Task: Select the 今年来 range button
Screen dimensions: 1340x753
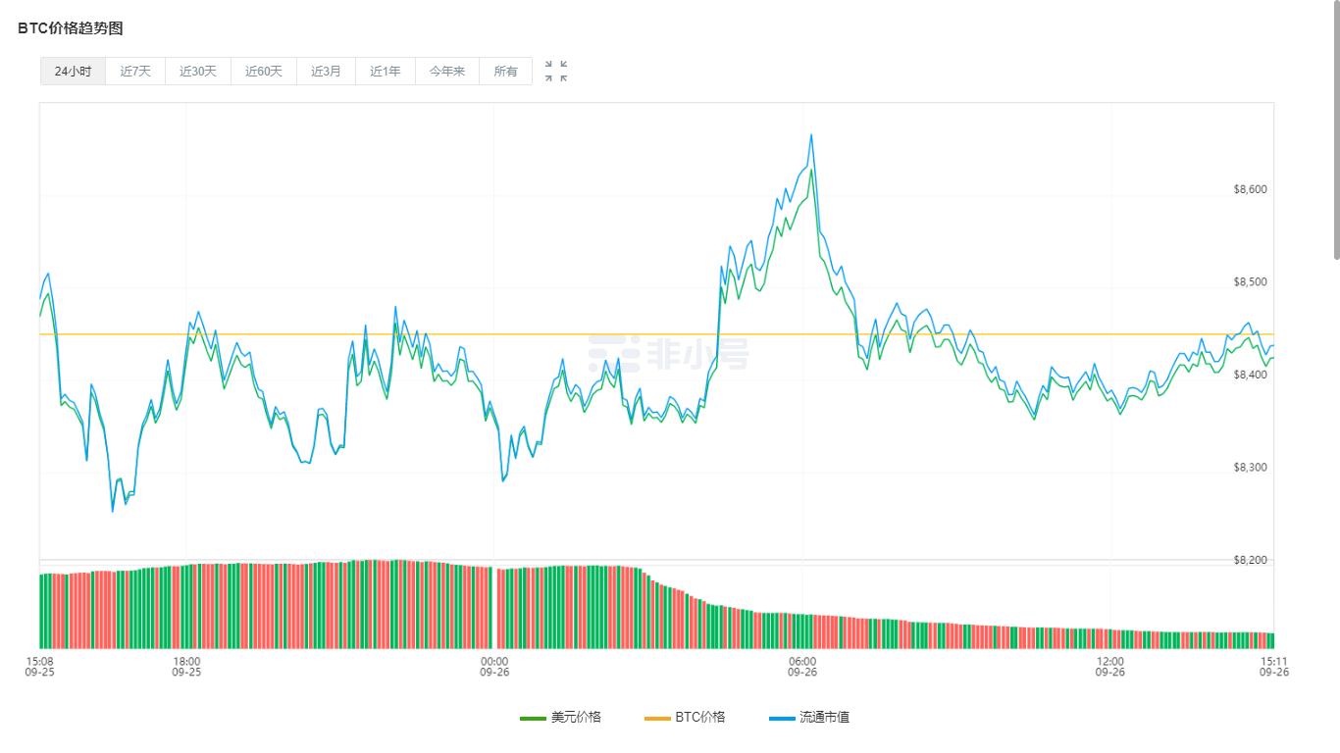Action: click(446, 71)
